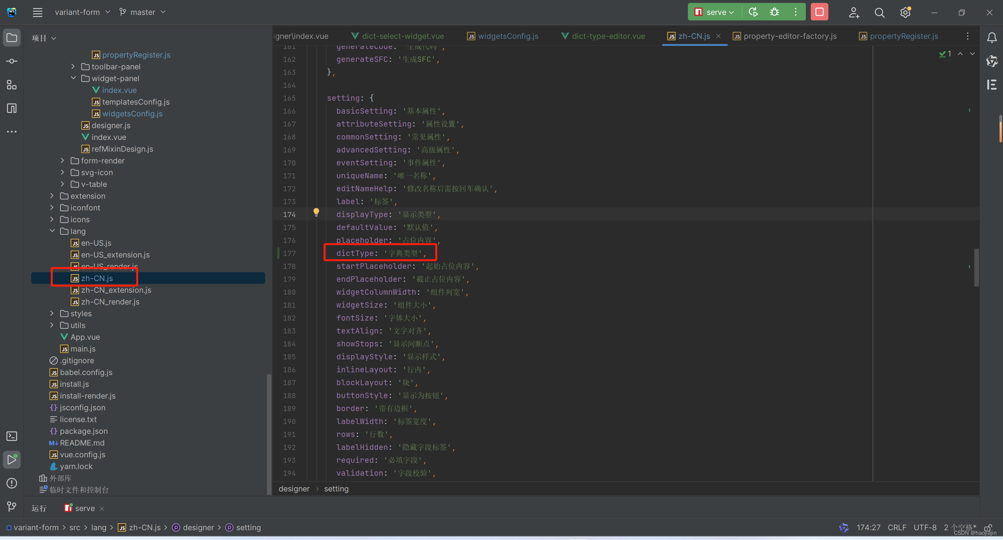This screenshot has height=540, width=1003.
Task: Toggle the Run tool window button
Action: (x=12, y=460)
